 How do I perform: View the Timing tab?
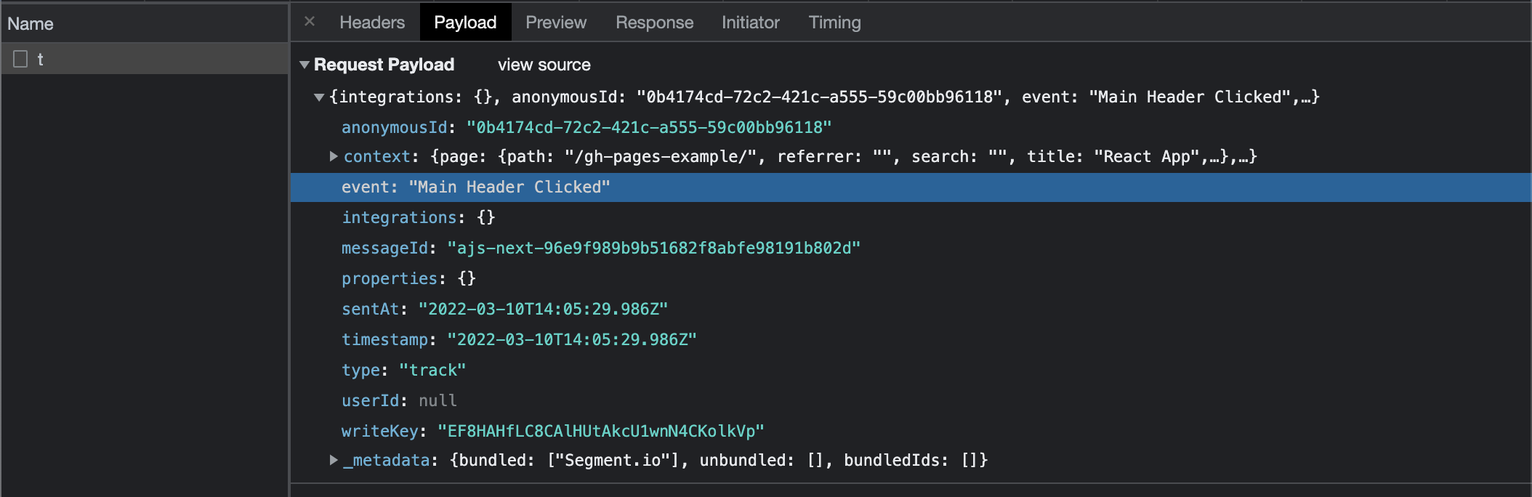pos(834,23)
